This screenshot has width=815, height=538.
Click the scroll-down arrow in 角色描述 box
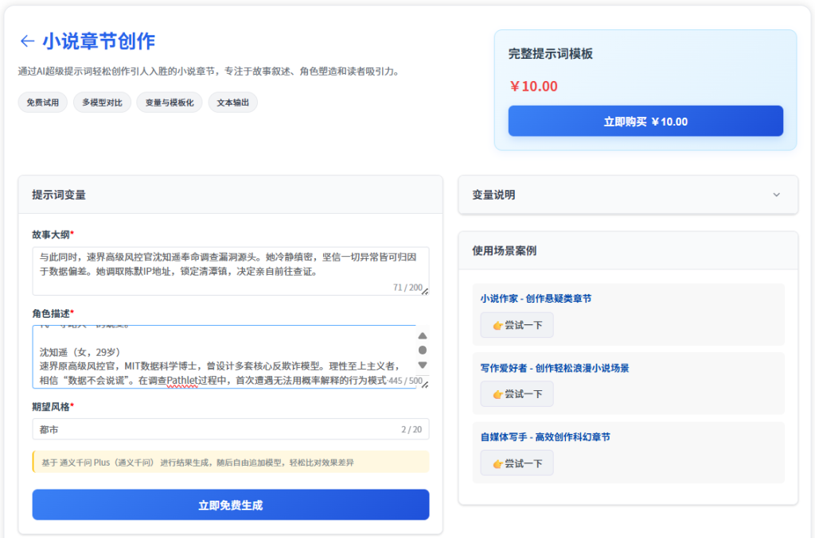pyautogui.click(x=423, y=365)
